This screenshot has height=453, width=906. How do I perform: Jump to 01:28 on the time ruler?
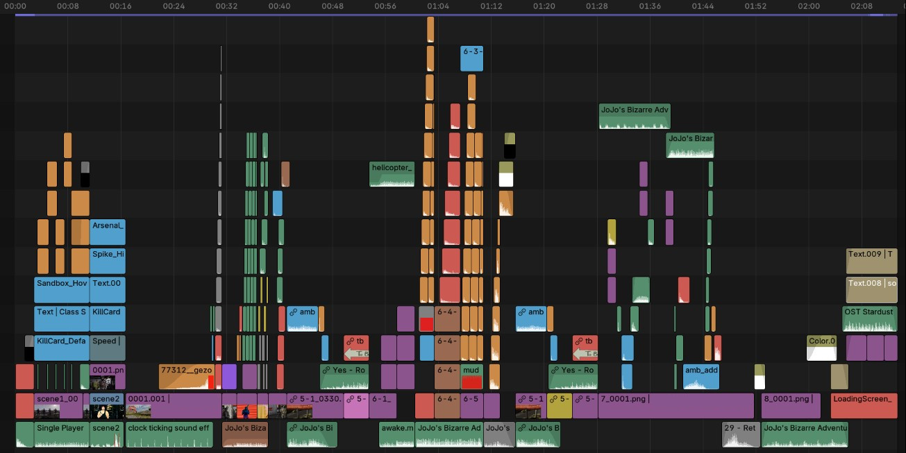click(597, 6)
